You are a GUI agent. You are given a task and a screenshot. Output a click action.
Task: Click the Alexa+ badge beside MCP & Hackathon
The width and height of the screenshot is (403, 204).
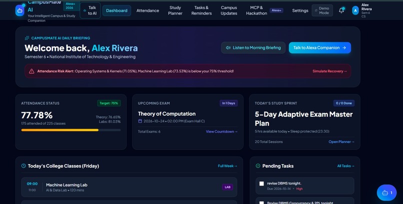276,10
